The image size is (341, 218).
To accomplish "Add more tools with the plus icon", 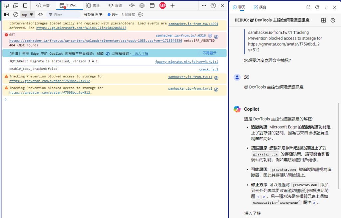I will coord(172,6).
